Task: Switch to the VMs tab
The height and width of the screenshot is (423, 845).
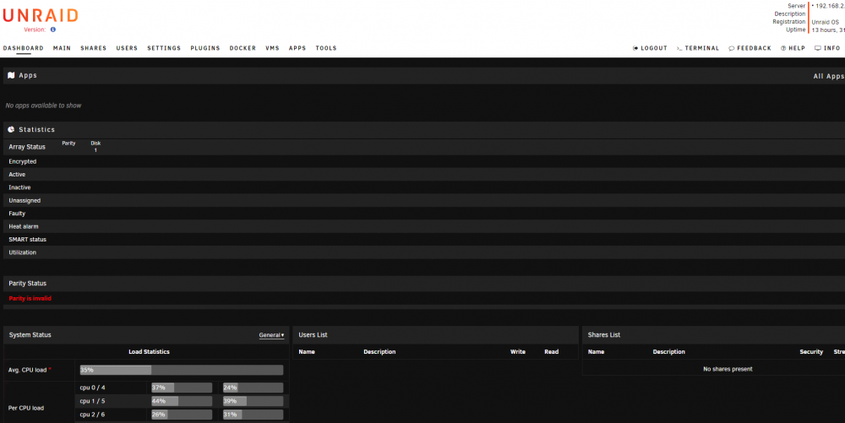Action: pyautogui.click(x=272, y=48)
